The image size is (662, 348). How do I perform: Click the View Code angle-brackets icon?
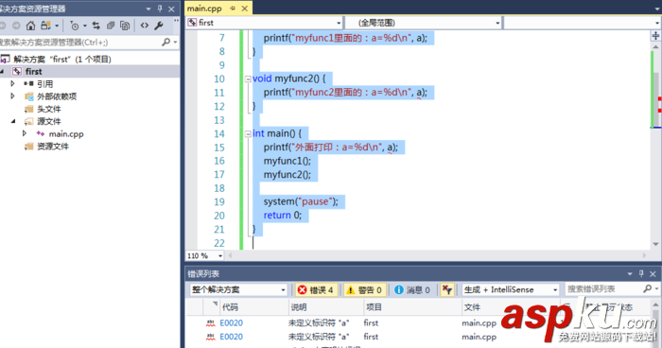pyautogui.click(x=145, y=26)
